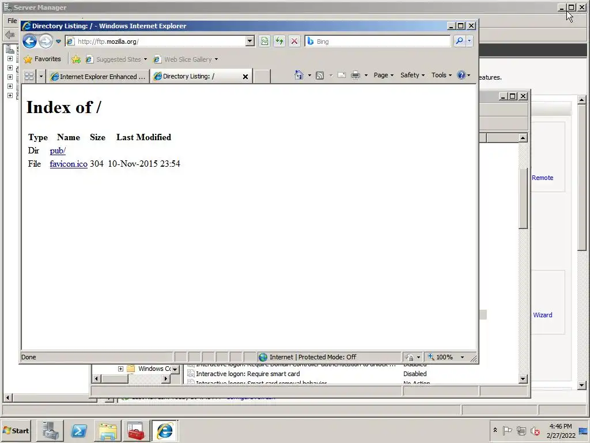Open Suggested Sites in favorites bar
590x443 pixels.
coord(116,59)
